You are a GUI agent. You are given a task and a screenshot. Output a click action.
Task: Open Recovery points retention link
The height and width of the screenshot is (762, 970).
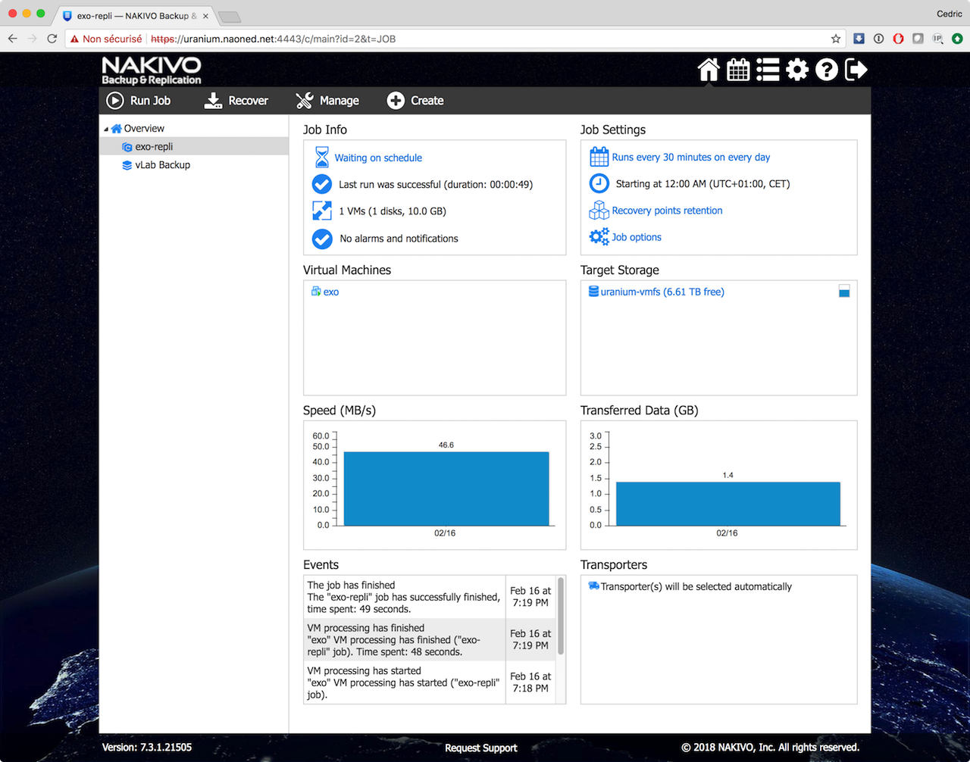click(667, 211)
